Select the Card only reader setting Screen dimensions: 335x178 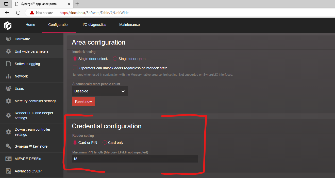(105, 143)
